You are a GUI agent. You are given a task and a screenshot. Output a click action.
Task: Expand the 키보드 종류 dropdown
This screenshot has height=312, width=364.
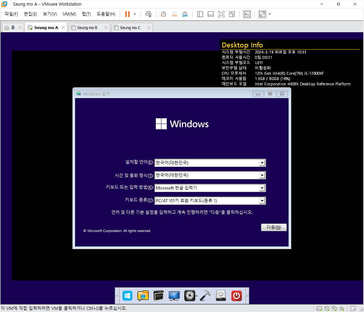click(x=262, y=200)
